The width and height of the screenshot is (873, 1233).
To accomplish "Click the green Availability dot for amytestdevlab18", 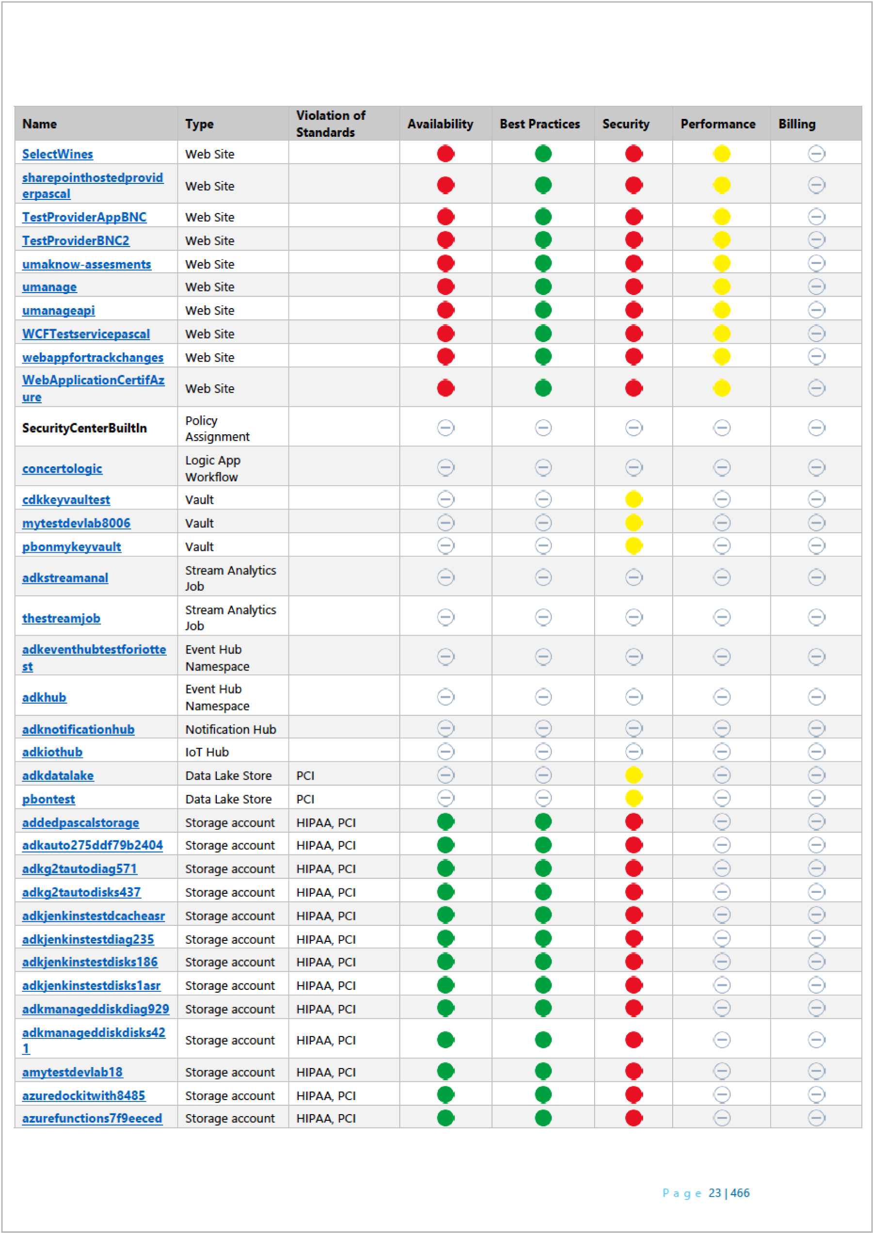I will [x=446, y=1071].
